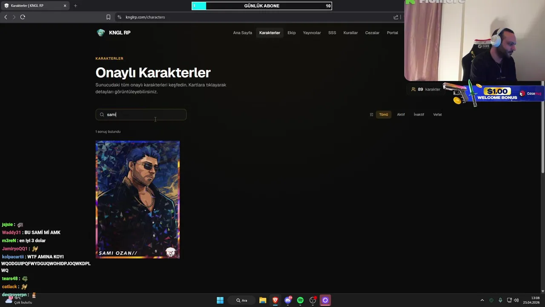Viewport: 545px width, 307px height.
Task: Go back with the browser back arrow
Action: (x=6, y=17)
